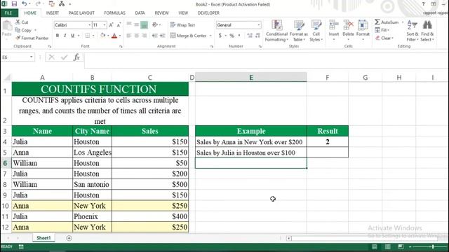Click the Cut scissors icon

click(x=18, y=22)
